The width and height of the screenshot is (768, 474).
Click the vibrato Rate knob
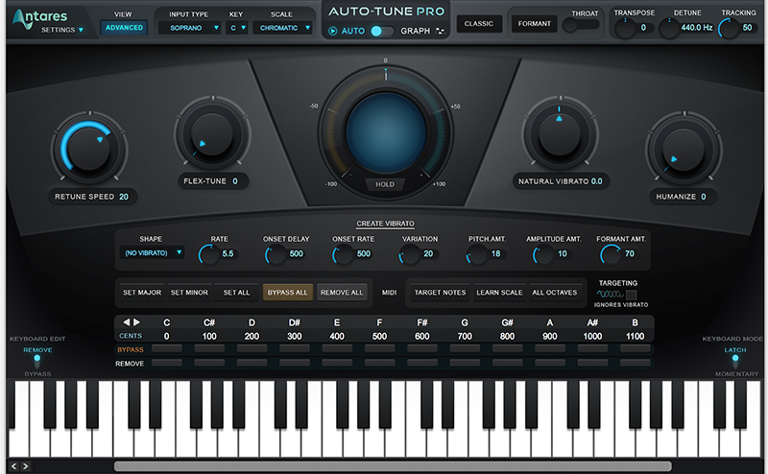pos(209,254)
